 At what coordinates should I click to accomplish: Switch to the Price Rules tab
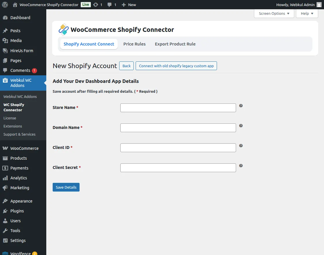(135, 44)
